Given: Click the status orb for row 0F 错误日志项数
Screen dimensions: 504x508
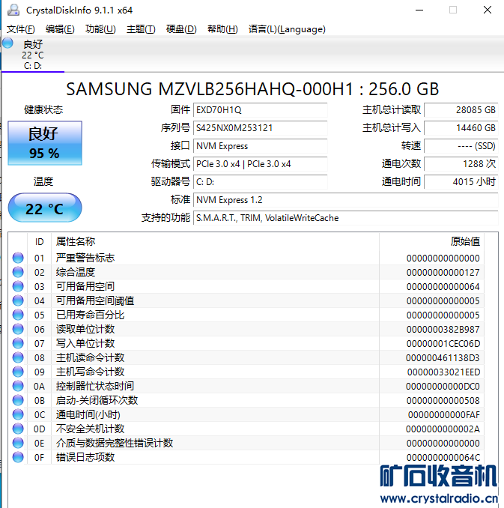Looking at the screenshot, I should click(x=18, y=458).
